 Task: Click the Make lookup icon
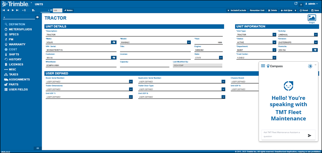tap(114, 42)
